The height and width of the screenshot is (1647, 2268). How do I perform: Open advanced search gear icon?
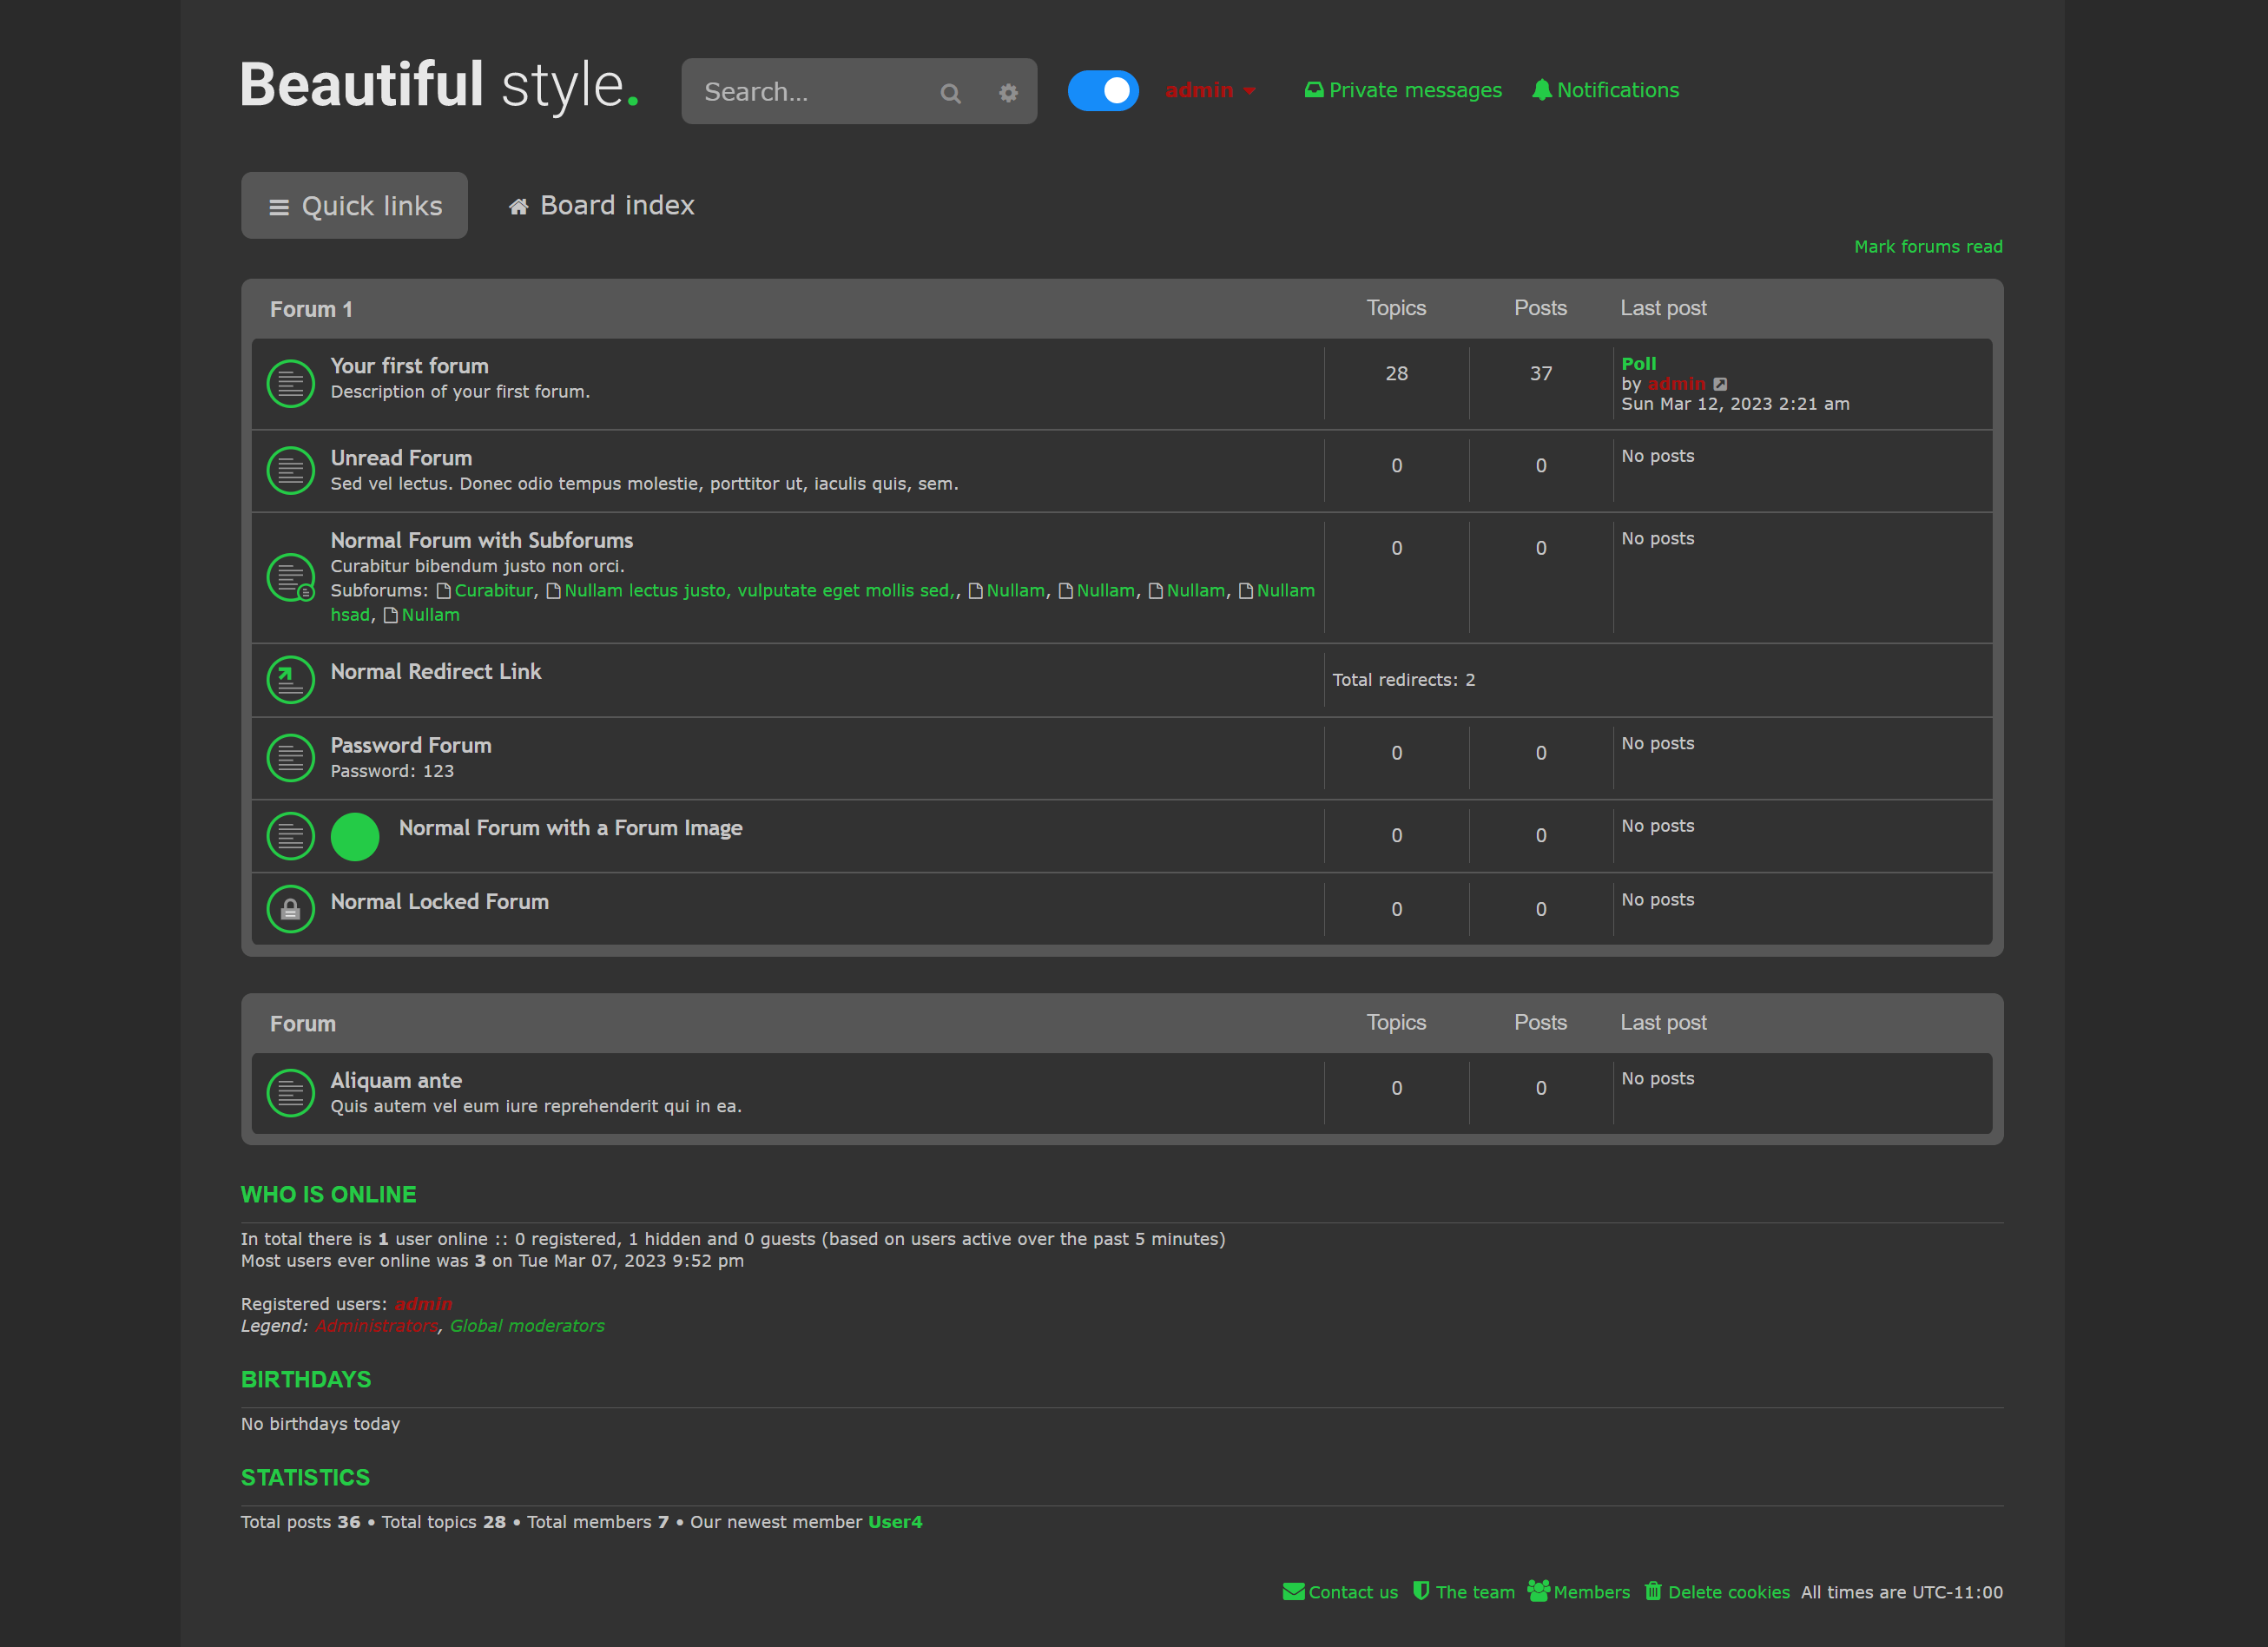pyautogui.click(x=1008, y=92)
